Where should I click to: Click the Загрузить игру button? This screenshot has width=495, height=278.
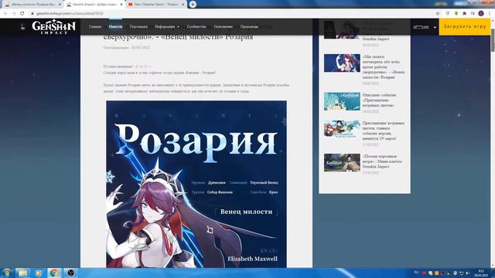click(465, 27)
